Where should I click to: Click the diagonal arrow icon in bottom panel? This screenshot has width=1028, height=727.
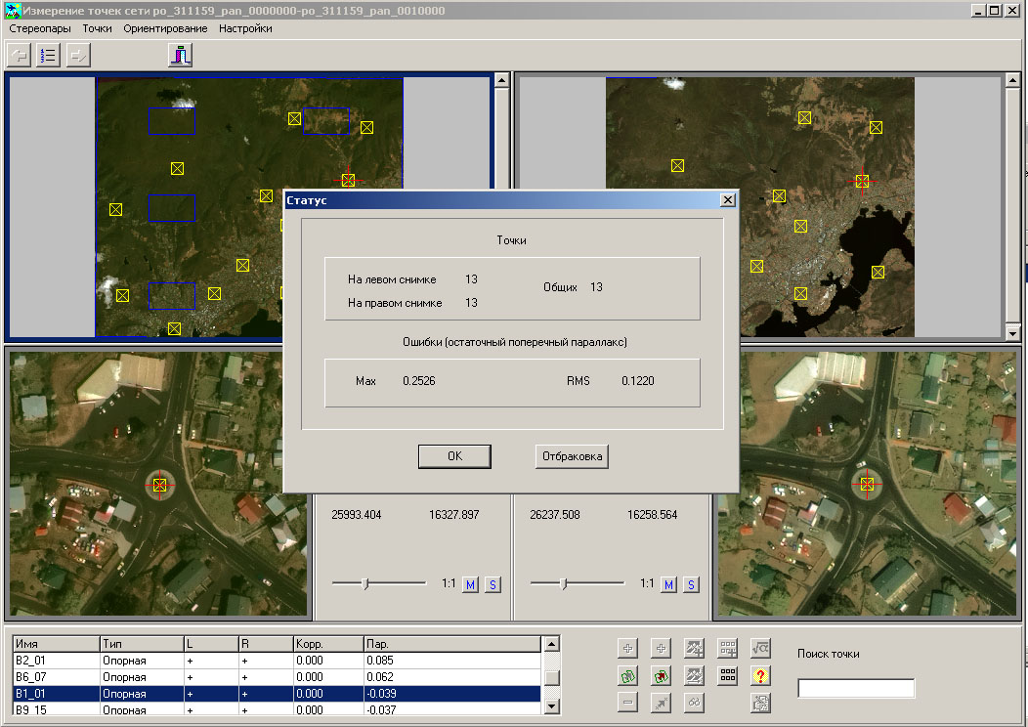661,703
